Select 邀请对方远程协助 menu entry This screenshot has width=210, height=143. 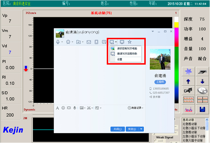[126, 54]
